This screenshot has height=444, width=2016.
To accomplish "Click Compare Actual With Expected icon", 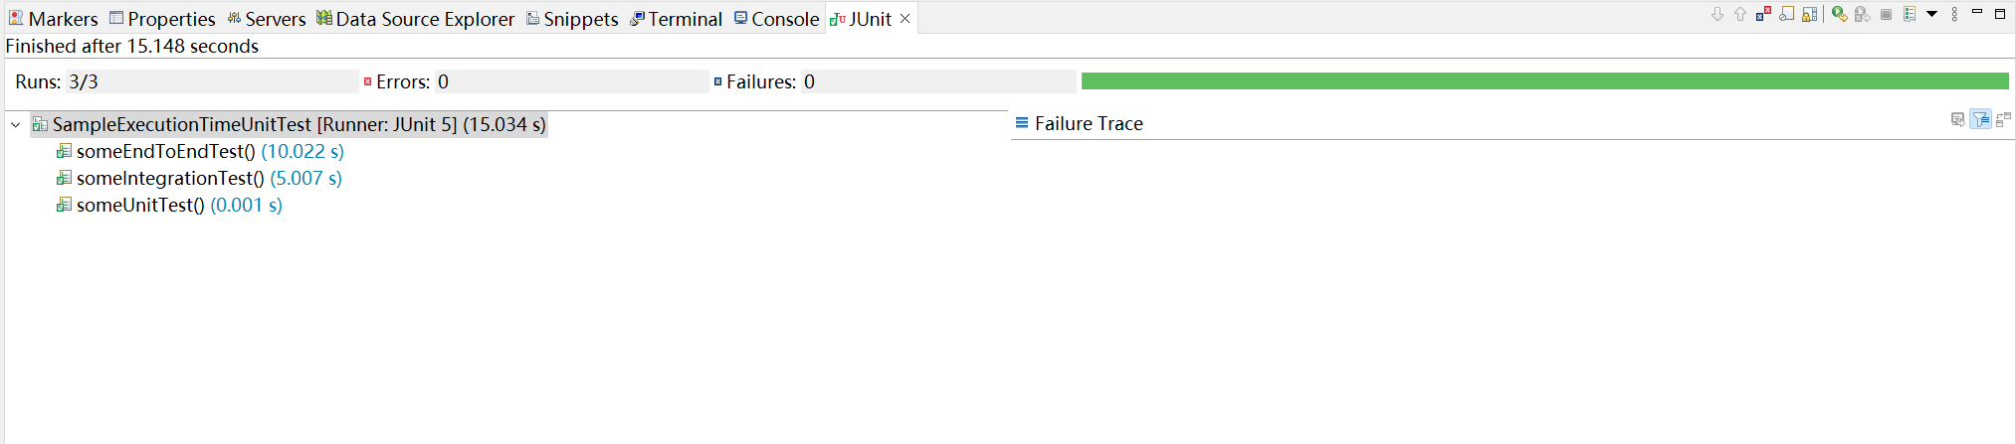I will pyautogui.click(x=2003, y=120).
